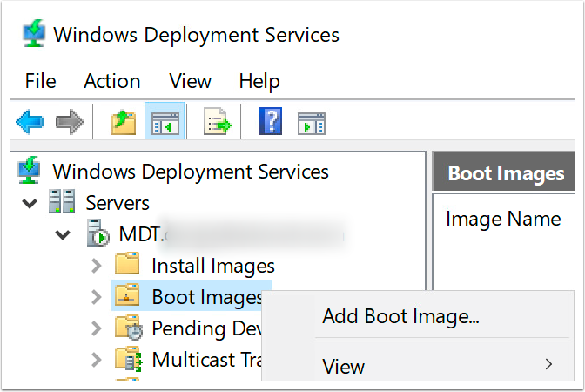Viewport: 585px width, 392px height.
Task: Click the Servers node icon
Action: 62,201
